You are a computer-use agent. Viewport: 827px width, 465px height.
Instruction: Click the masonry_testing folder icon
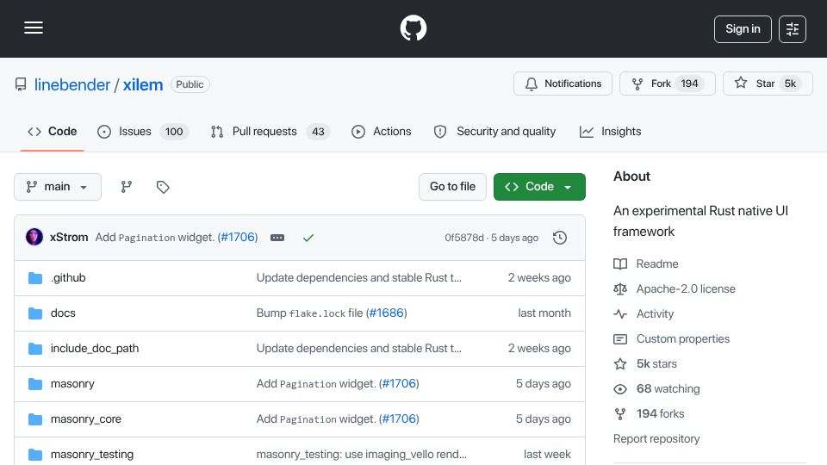35,455
